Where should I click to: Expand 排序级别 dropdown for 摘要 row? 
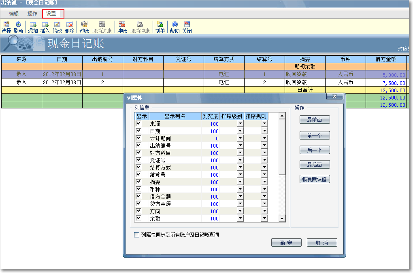tap(240, 182)
